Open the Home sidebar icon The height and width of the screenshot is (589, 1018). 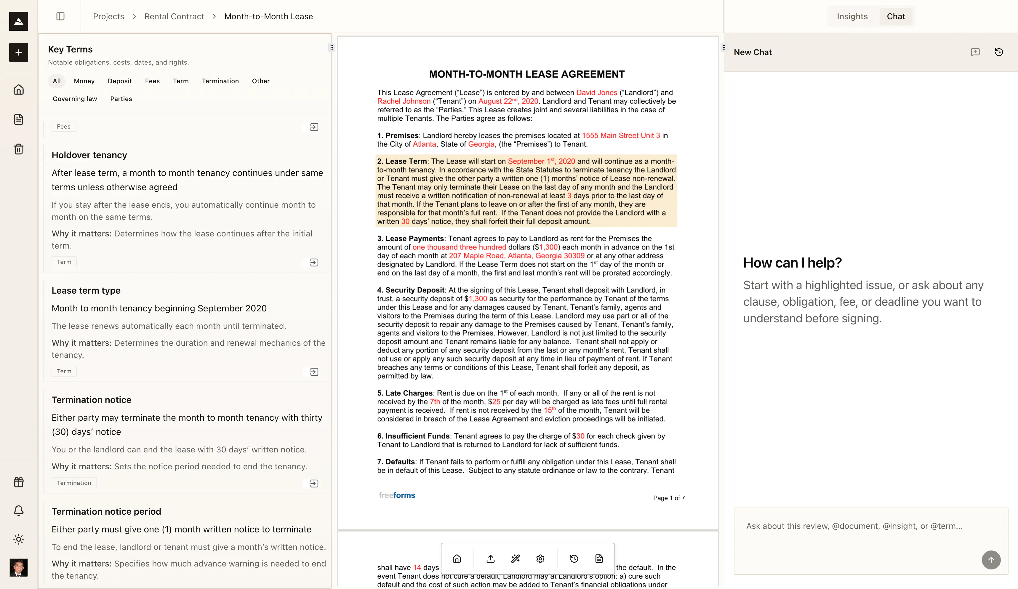pos(19,89)
